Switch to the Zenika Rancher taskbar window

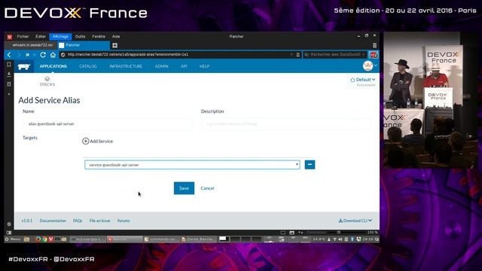click(x=199, y=239)
